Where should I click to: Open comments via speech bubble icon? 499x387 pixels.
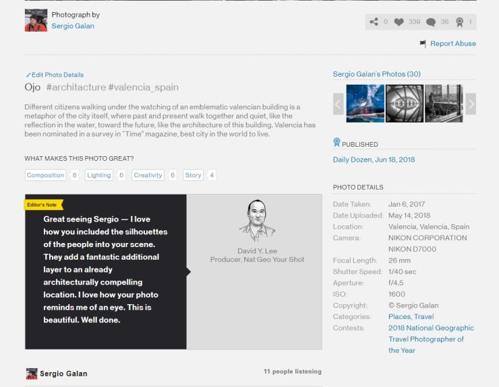click(x=431, y=22)
